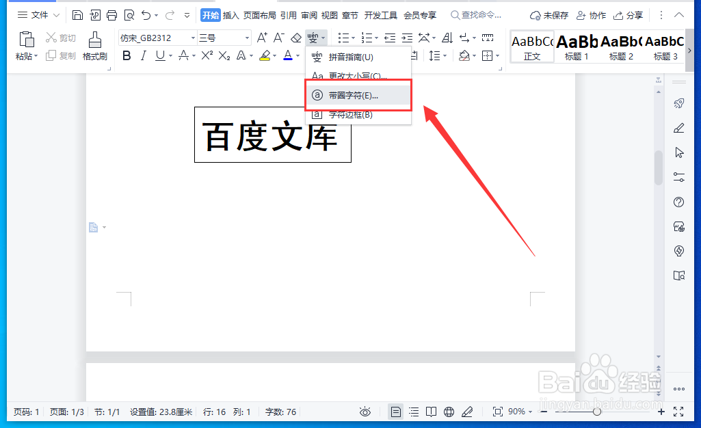Toggle page view mode in status bar
701x428 pixels.
[396, 412]
